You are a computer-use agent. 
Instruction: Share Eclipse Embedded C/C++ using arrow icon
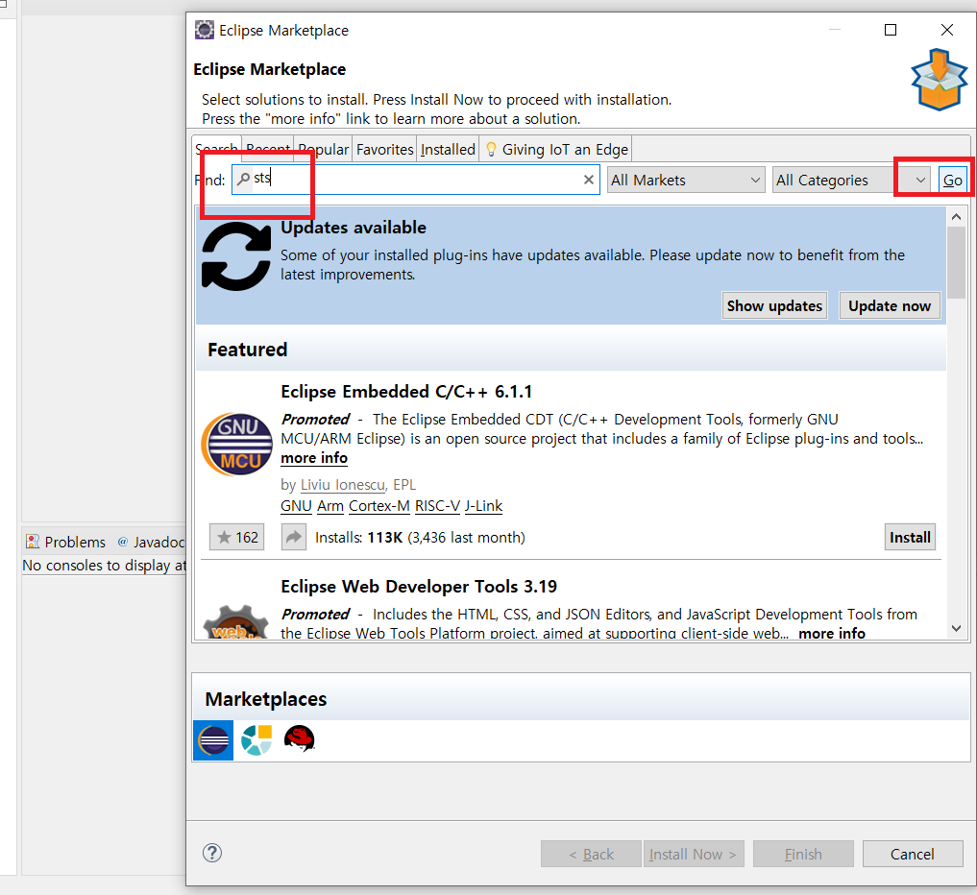click(293, 538)
